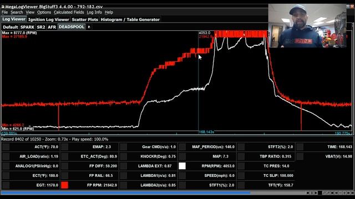Toggle the box beside EMAP field
This screenshot has height=199, width=355.
tap(65, 147)
